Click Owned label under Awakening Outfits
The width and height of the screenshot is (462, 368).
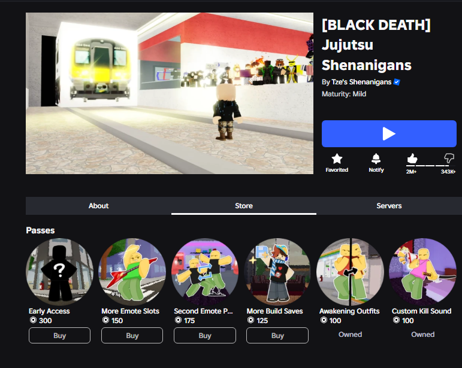pyautogui.click(x=350, y=334)
